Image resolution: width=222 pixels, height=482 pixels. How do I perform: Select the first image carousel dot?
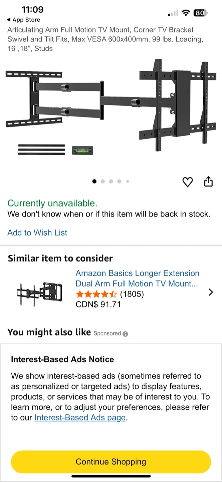[94, 181]
